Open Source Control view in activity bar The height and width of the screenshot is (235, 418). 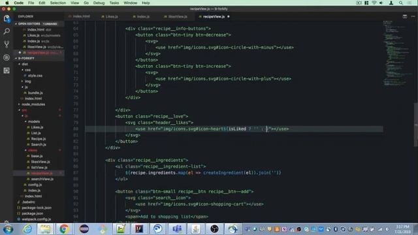[x=7, y=44]
